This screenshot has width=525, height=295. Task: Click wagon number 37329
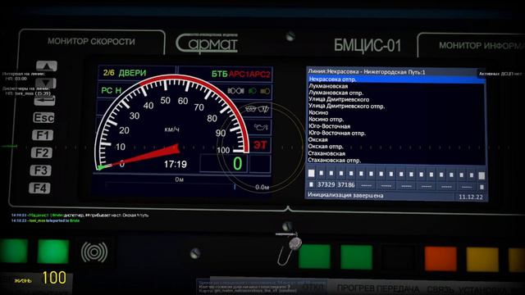tap(326, 185)
